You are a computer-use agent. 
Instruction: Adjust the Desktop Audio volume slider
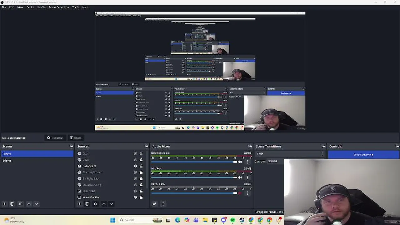coord(194,162)
